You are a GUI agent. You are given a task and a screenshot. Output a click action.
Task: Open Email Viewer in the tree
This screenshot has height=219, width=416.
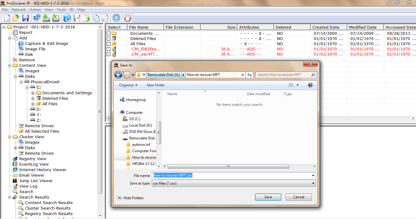point(32,175)
